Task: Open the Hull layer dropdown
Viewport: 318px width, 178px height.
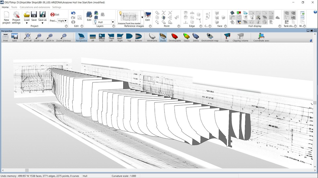Action: coord(113,22)
